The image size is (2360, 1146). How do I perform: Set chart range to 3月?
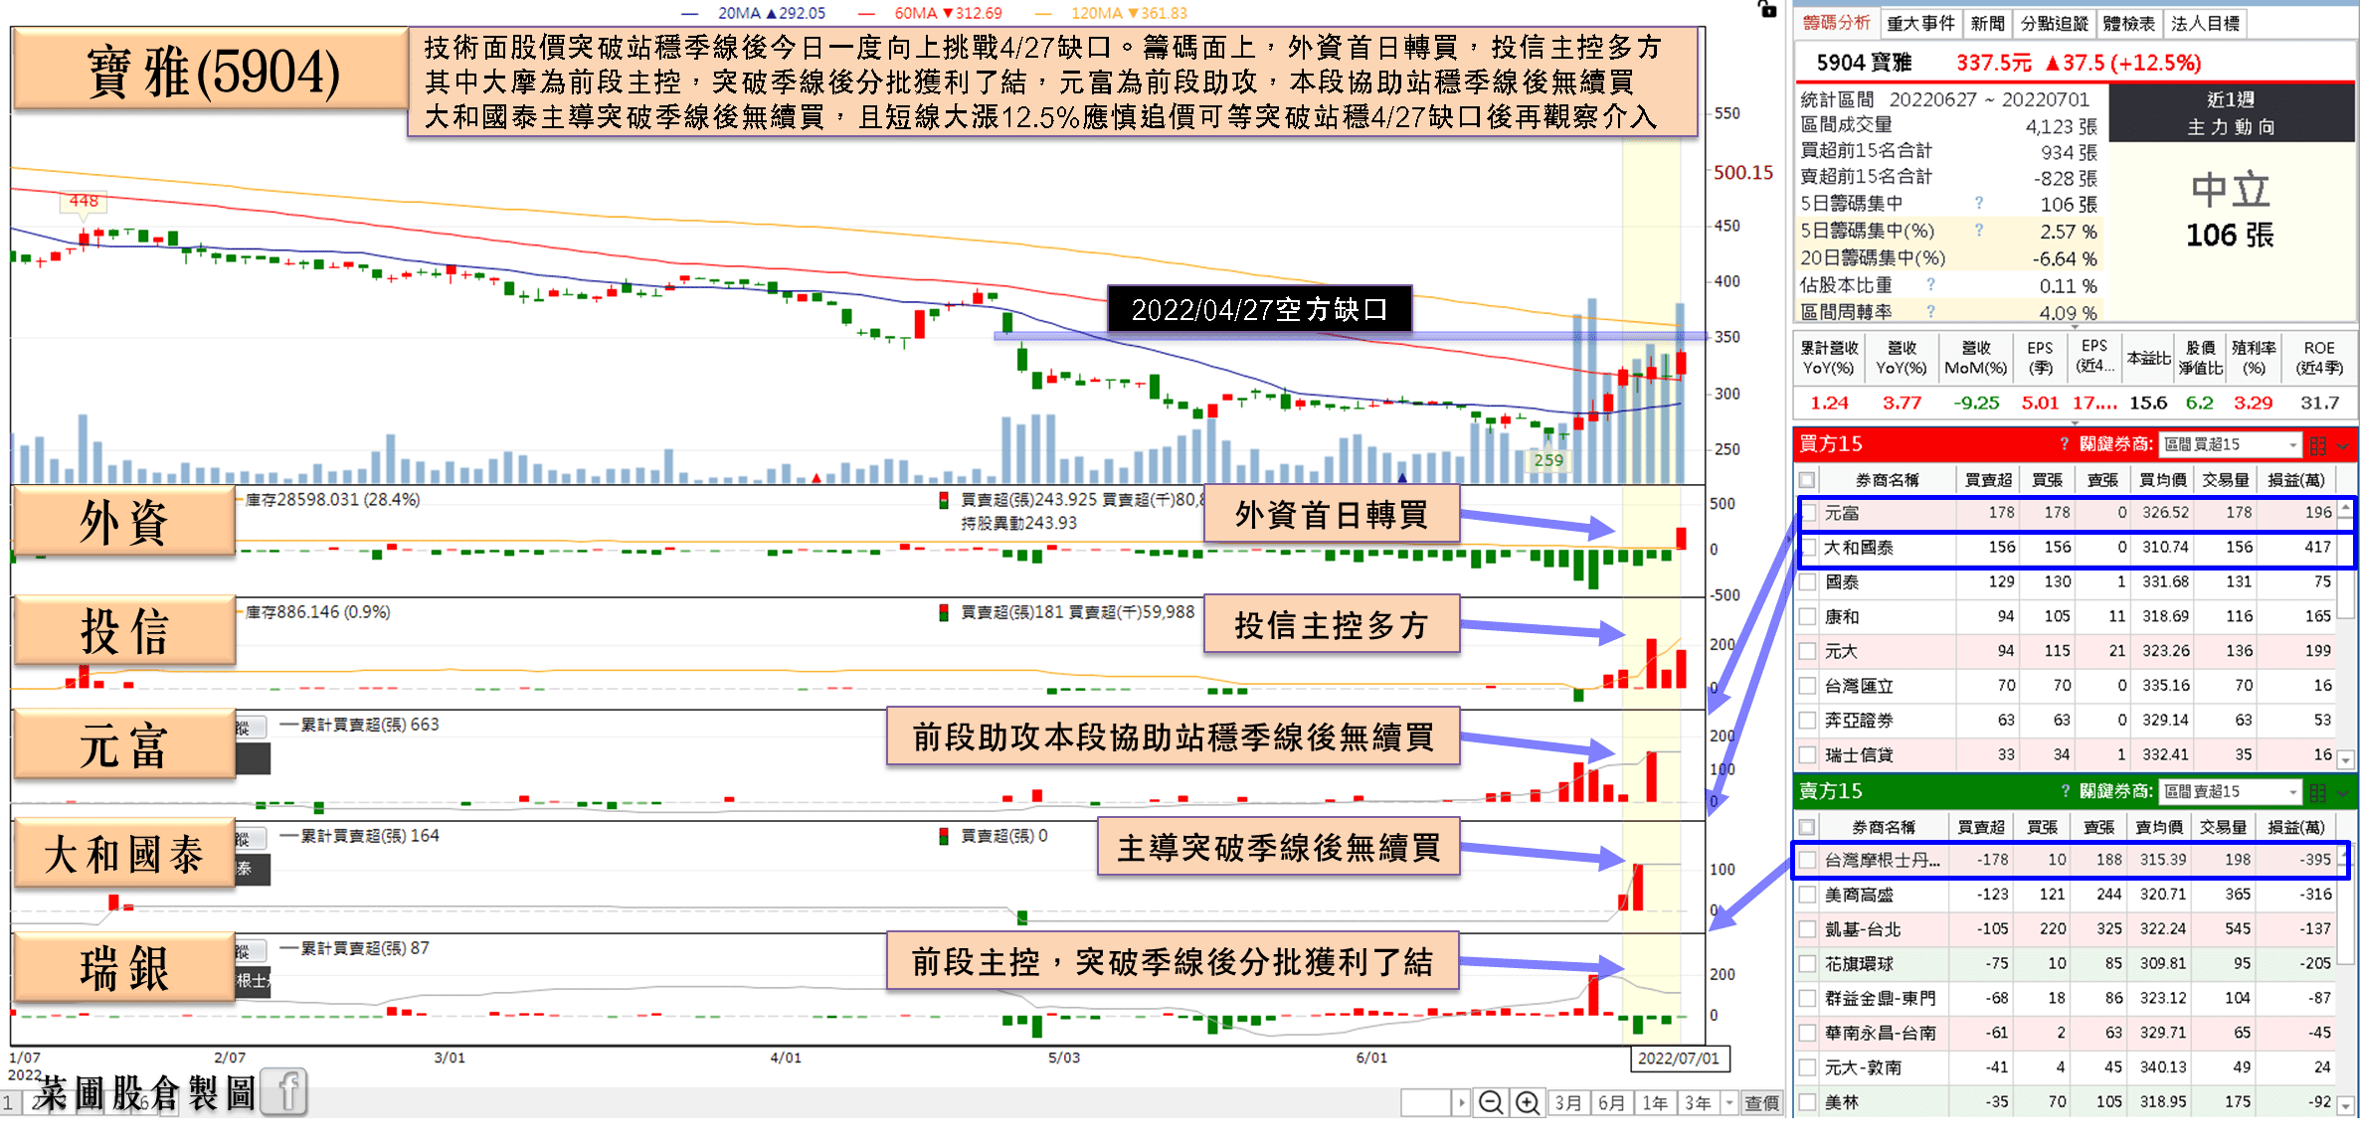pyautogui.click(x=1568, y=1102)
